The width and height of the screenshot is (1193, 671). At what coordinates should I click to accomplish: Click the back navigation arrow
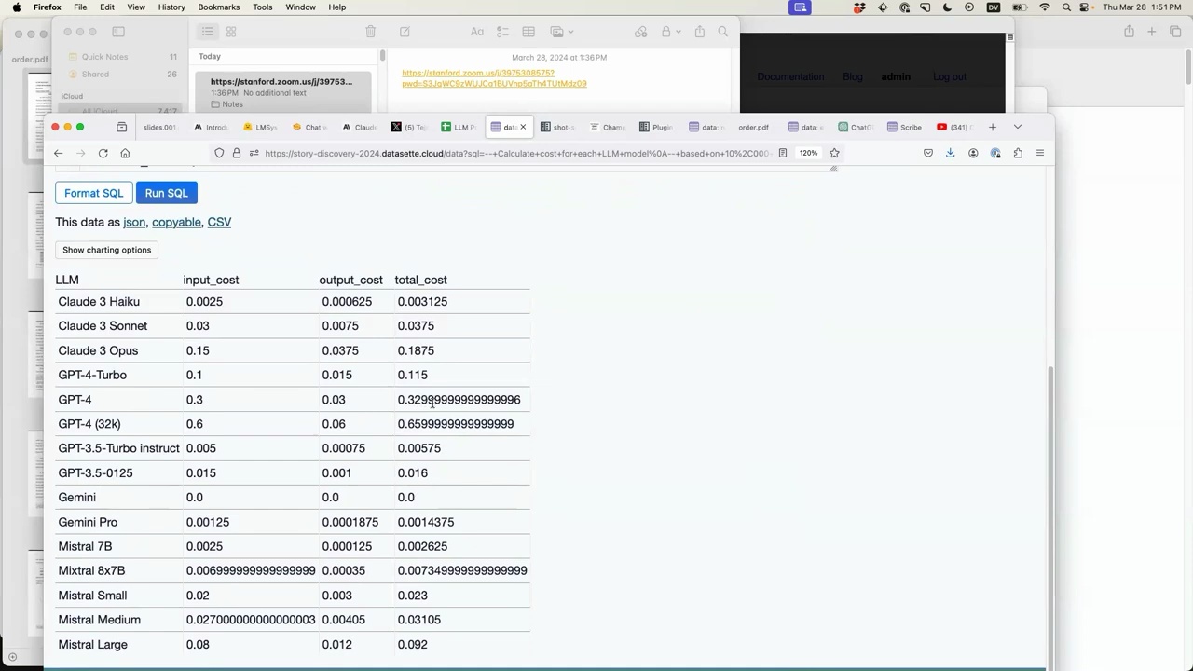pos(58,153)
